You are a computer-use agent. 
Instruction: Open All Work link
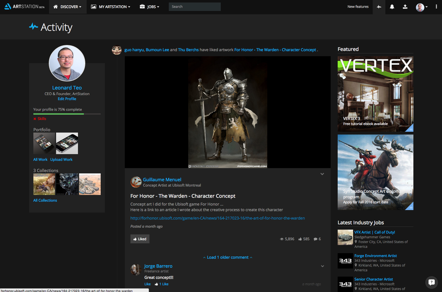40,159
